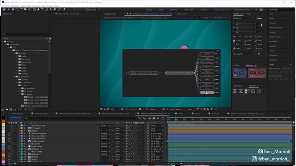Select the Selection arrow tool
The width and height of the screenshot is (296, 166).
[x=9, y=9]
